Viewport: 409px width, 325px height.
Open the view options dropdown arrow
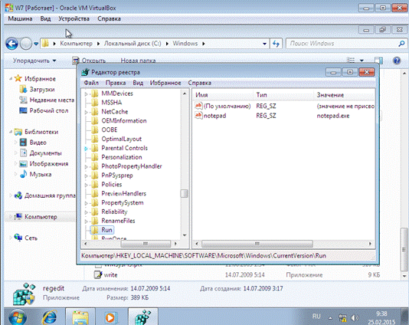pos(362,61)
